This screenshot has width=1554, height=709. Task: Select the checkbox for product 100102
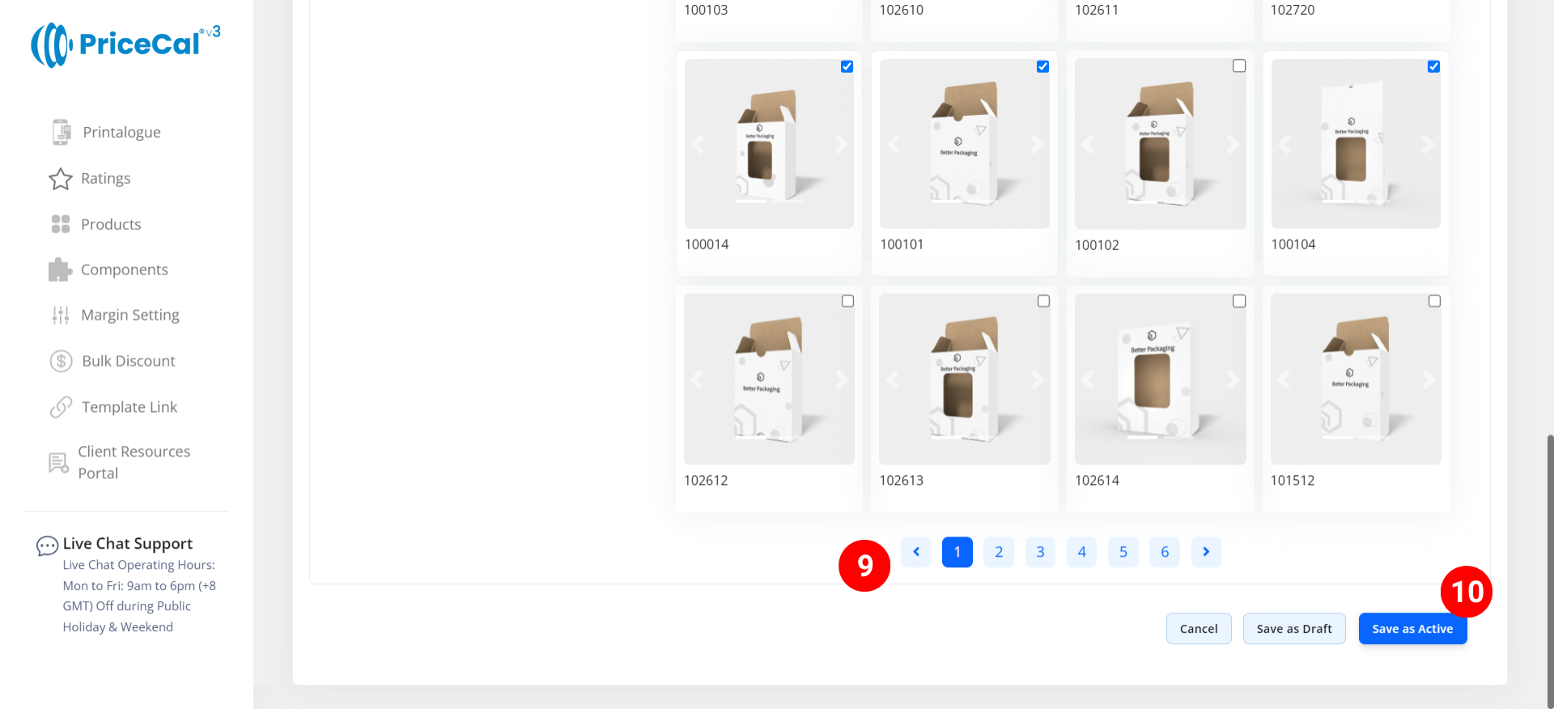pyautogui.click(x=1238, y=66)
